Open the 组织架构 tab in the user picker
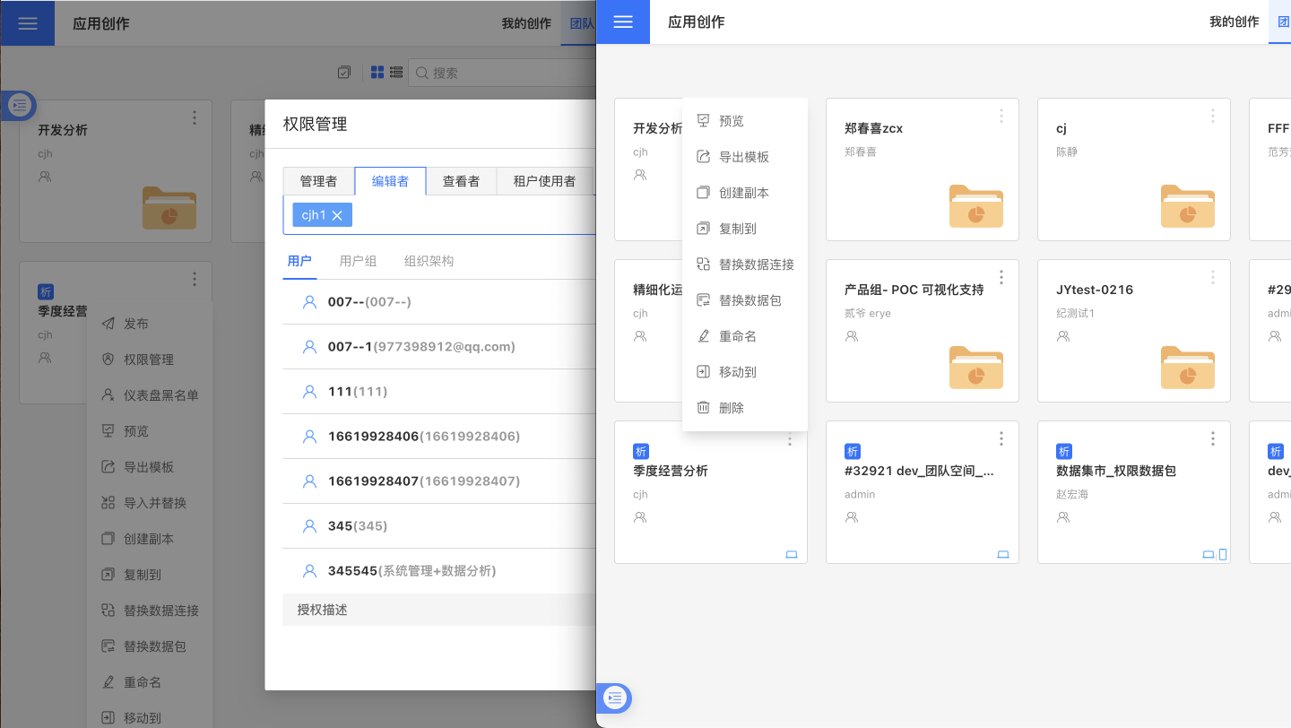Viewport: 1291px width, 728px height. (x=429, y=261)
